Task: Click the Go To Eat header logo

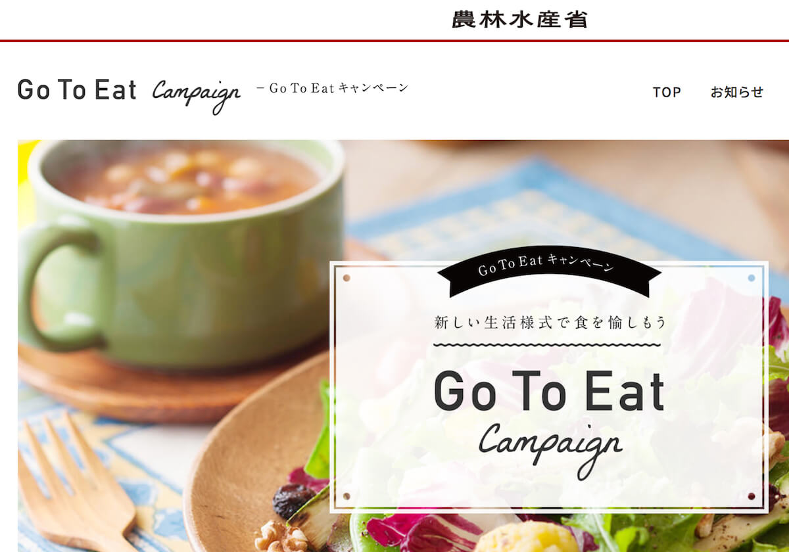Action: click(77, 90)
